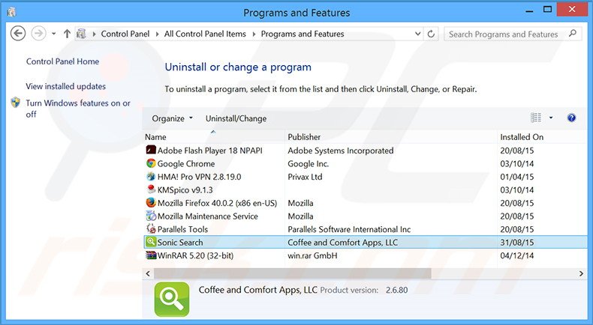Select Mozilla Firefox 40.0.2 entry

pos(217,203)
